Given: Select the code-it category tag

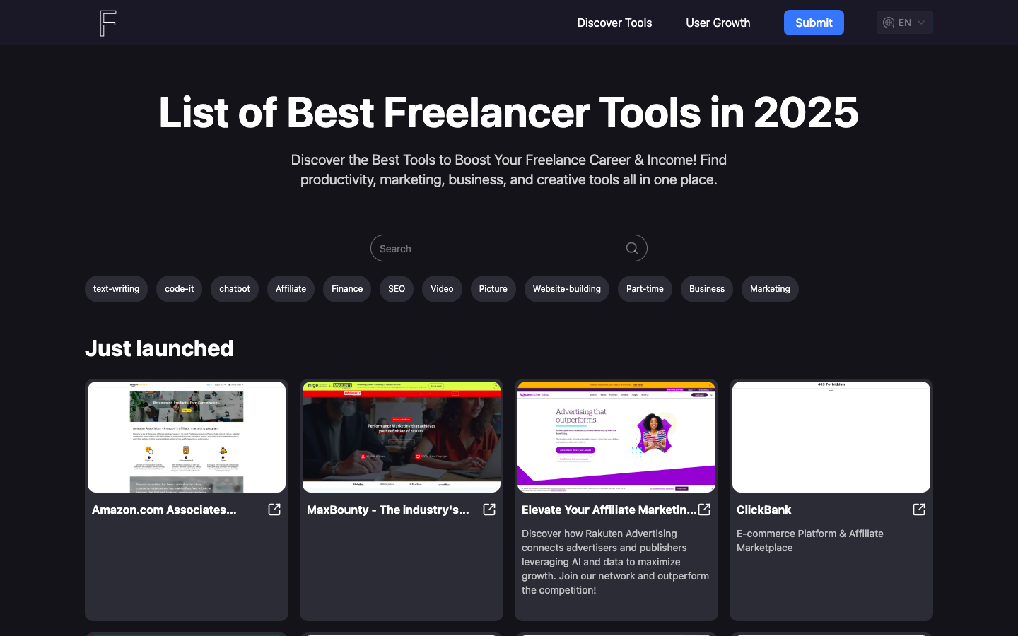Looking at the screenshot, I should click(179, 289).
